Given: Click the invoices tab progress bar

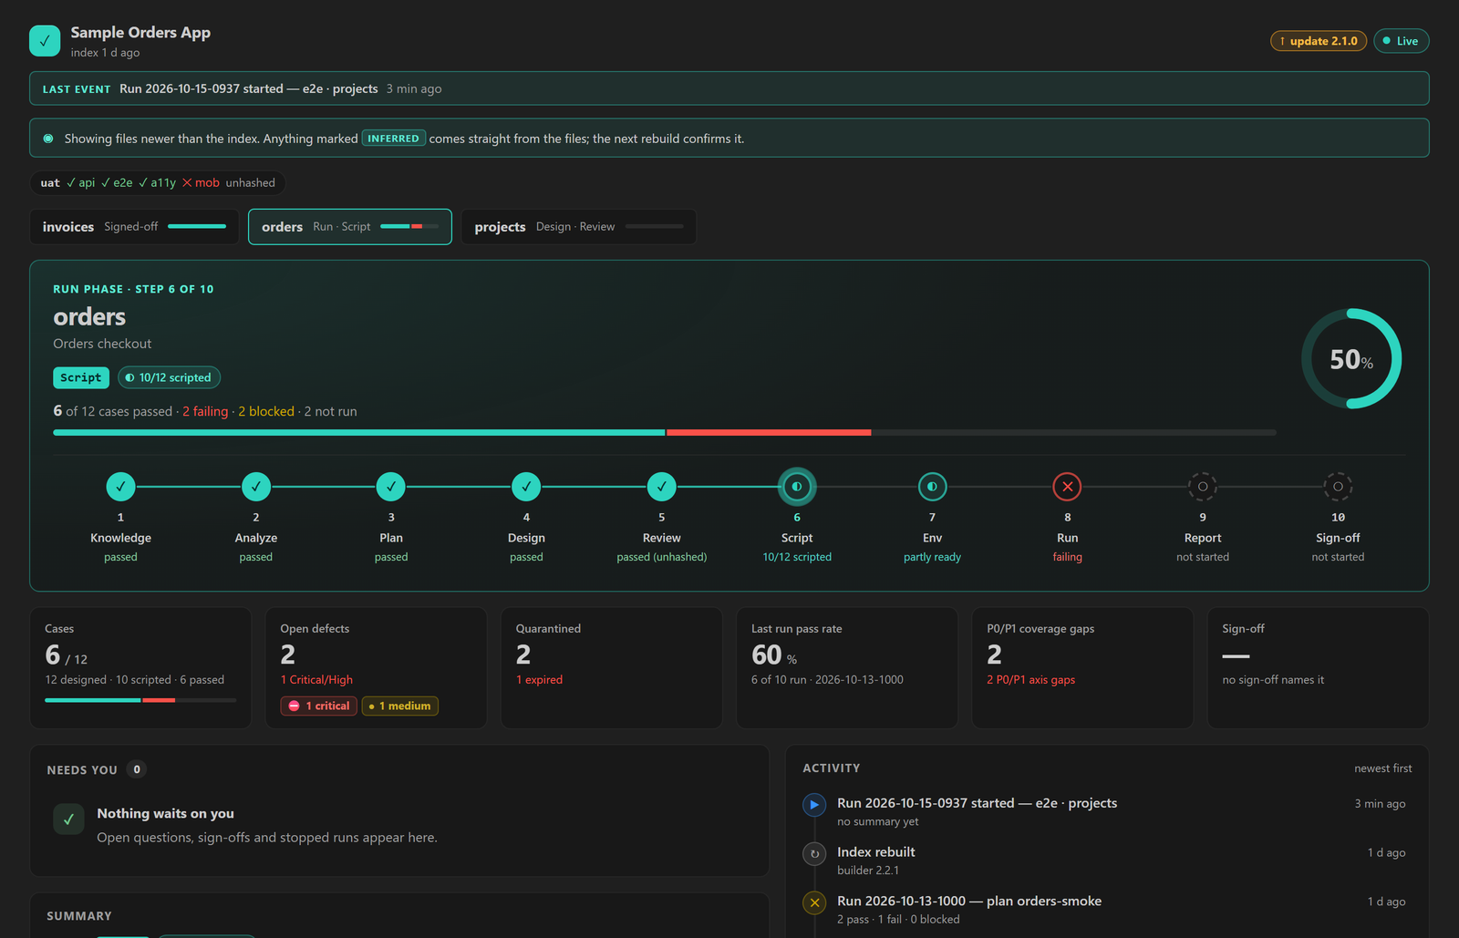Looking at the screenshot, I should click(197, 227).
